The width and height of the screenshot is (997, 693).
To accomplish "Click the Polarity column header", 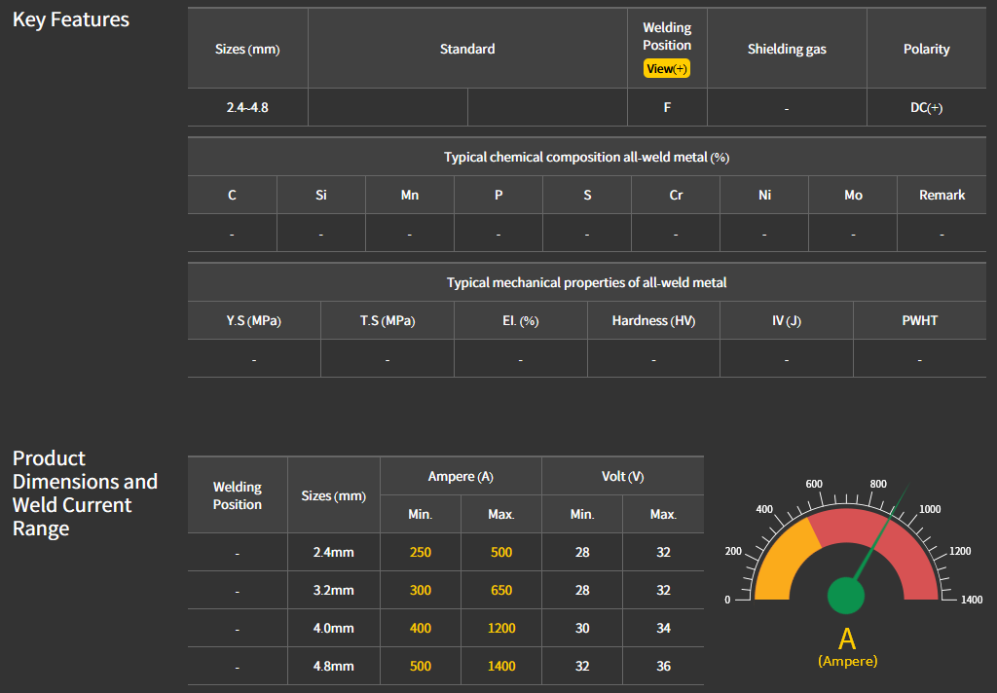I will [x=926, y=49].
